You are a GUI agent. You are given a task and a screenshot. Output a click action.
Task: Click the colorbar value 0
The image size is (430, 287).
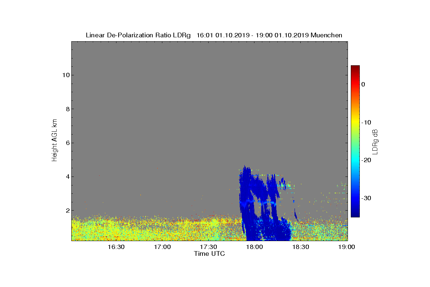tap(363, 84)
